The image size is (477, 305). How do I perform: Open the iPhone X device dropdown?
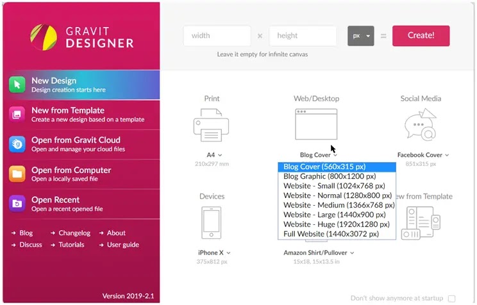214,252
